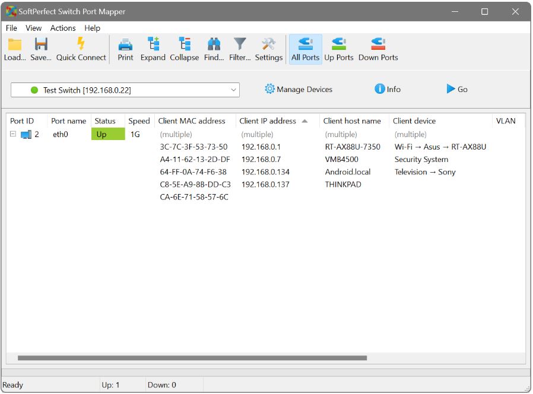This screenshot has width=533, height=394.
Task: Toggle the All Ports view
Action: (x=305, y=49)
